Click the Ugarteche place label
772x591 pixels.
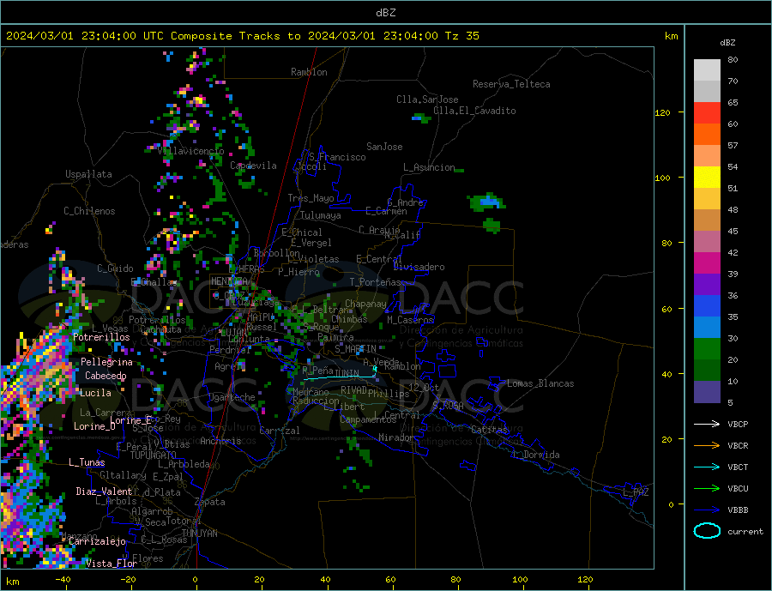coord(232,397)
